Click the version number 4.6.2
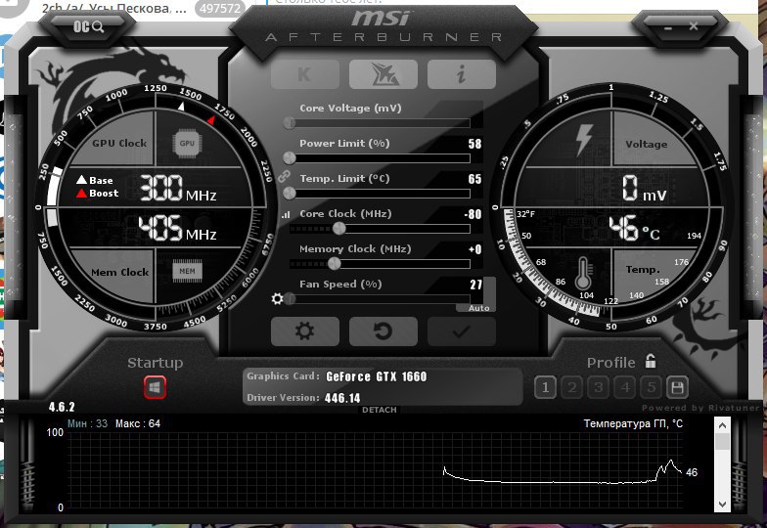The width and height of the screenshot is (767, 528). pos(62,407)
